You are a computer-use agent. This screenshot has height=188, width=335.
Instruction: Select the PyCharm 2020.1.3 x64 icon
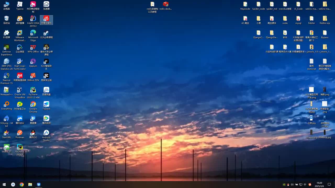pos(33,93)
